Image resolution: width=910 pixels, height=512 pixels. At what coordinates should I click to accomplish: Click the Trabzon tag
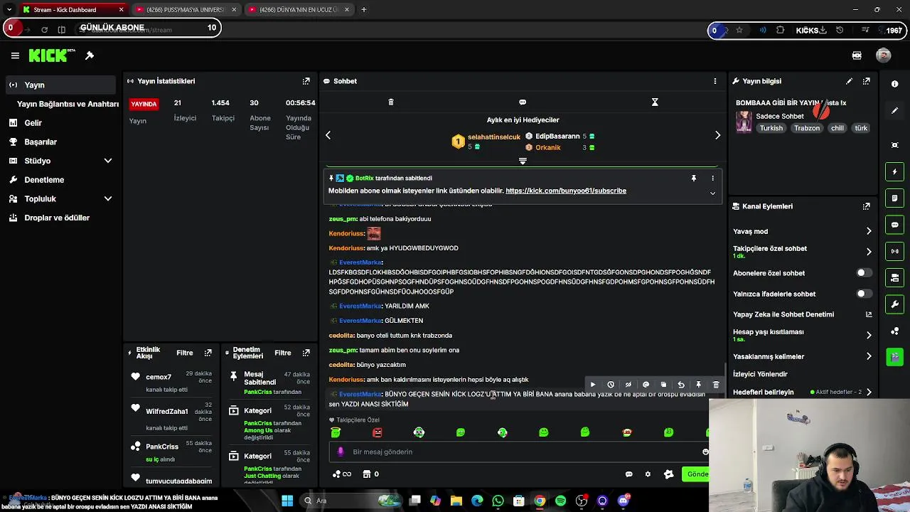coord(807,128)
